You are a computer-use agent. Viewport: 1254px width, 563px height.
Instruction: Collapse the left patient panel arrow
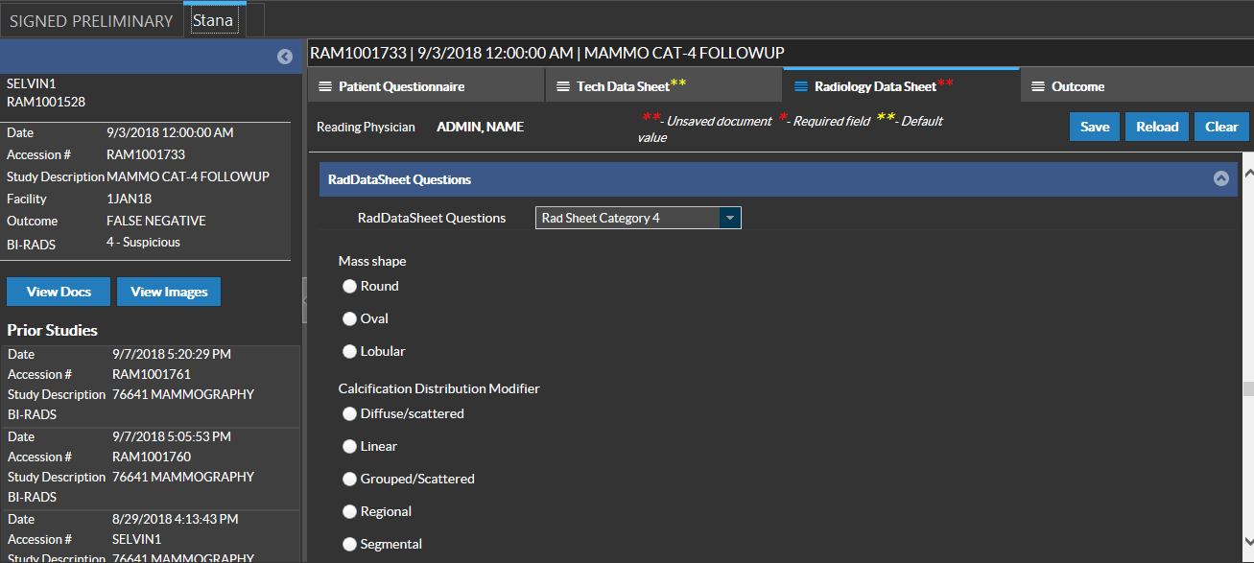(x=285, y=57)
